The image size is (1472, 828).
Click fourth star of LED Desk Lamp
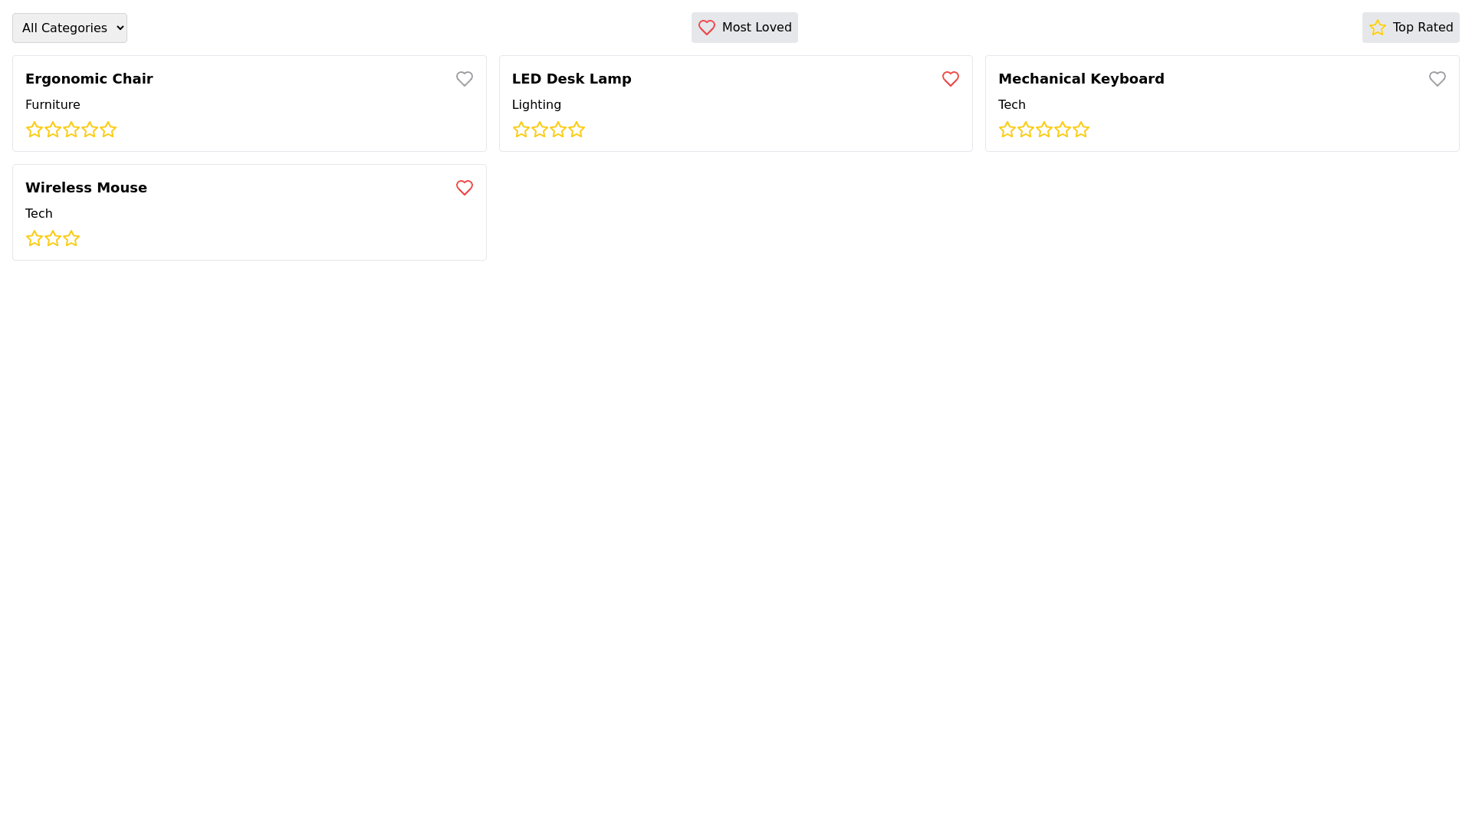[x=577, y=130]
